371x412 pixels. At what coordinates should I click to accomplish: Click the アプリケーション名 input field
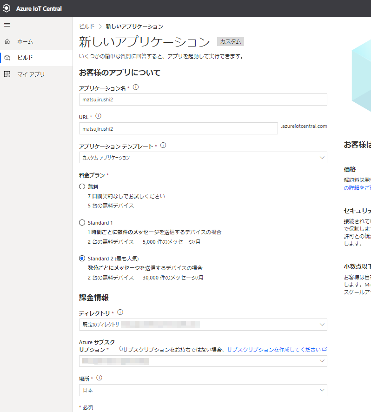203,100
